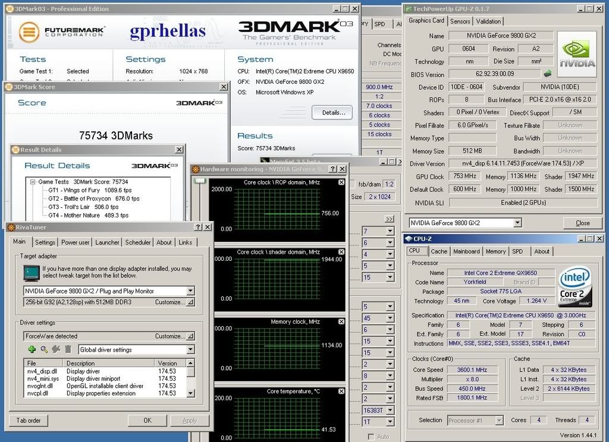The width and height of the screenshot is (609, 442).
Task: Open MemSet dropdown showing value 16383T
Action: [x=390, y=410]
